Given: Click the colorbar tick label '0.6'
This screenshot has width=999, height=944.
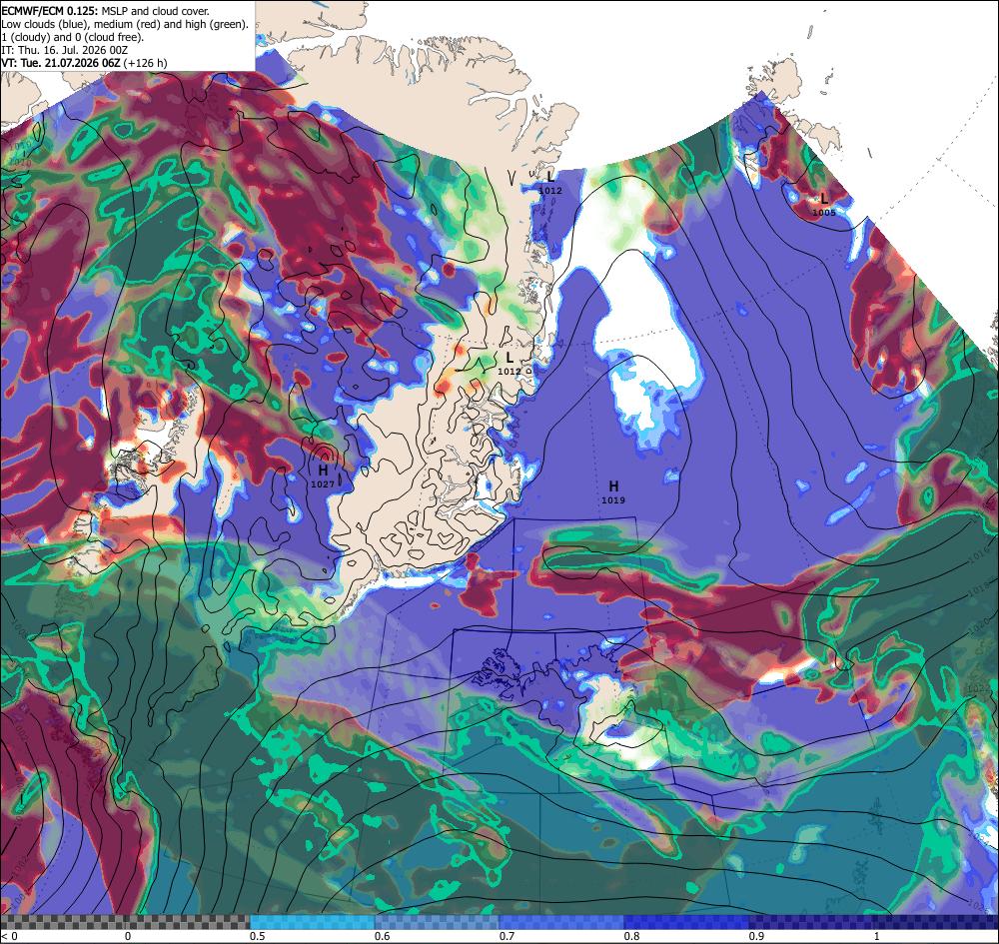Looking at the screenshot, I should 383,936.
